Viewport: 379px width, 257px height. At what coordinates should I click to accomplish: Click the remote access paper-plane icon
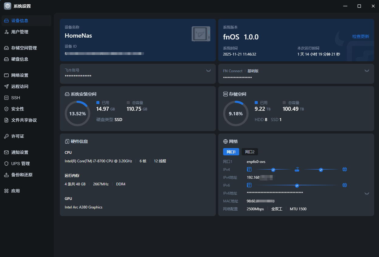[x=6, y=87]
